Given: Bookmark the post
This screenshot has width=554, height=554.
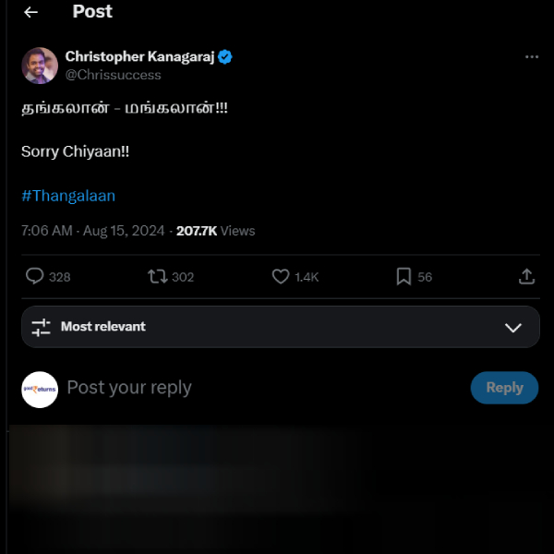Looking at the screenshot, I should coord(403,276).
